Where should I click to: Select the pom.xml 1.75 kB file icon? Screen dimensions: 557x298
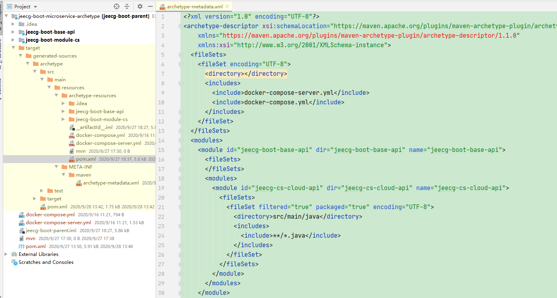[x=43, y=207]
